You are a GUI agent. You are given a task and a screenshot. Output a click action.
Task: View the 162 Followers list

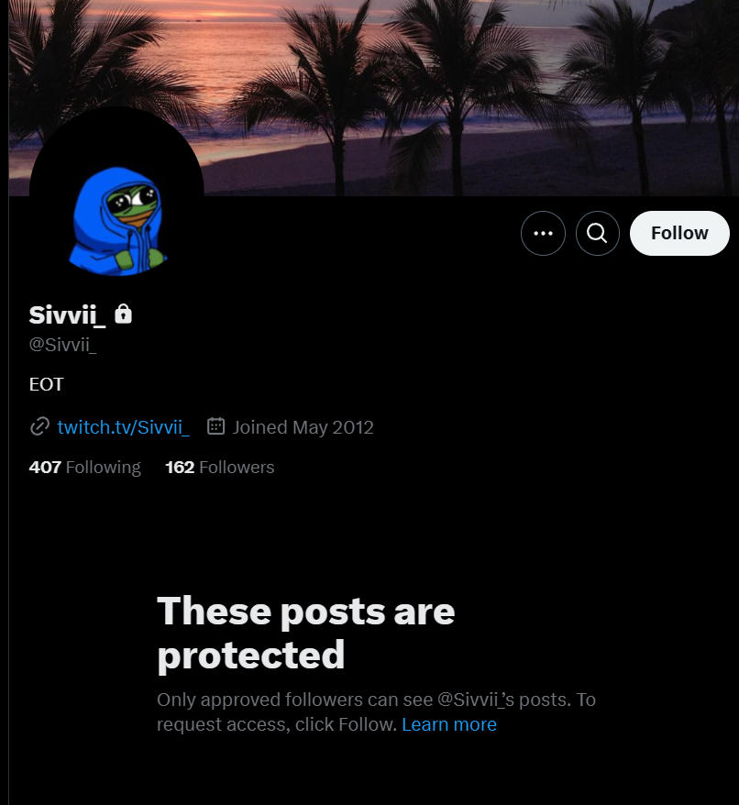(220, 468)
